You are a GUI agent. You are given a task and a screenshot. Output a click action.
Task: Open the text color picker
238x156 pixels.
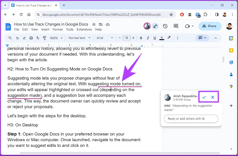tap(162, 38)
